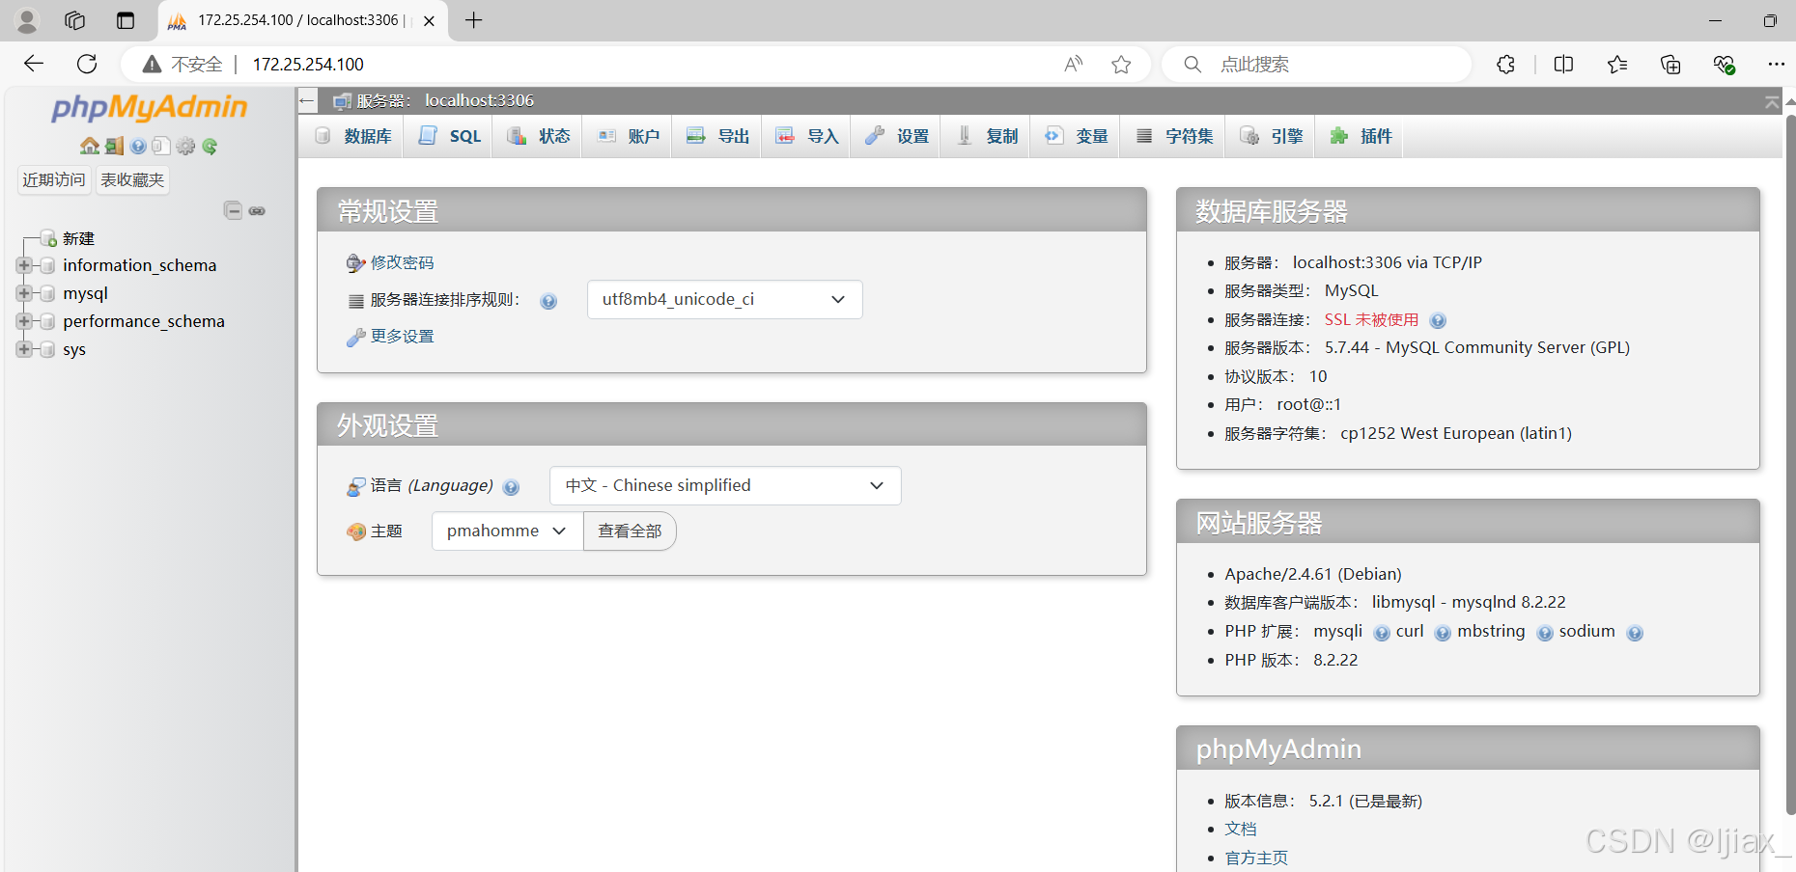This screenshot has width=1796, height=872.
Task: Open the utf8mb4_unicode_ci collation dropdown
Action: (x=724, y=299)
